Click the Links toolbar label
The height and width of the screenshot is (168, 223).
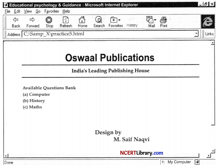pos(209,34)
